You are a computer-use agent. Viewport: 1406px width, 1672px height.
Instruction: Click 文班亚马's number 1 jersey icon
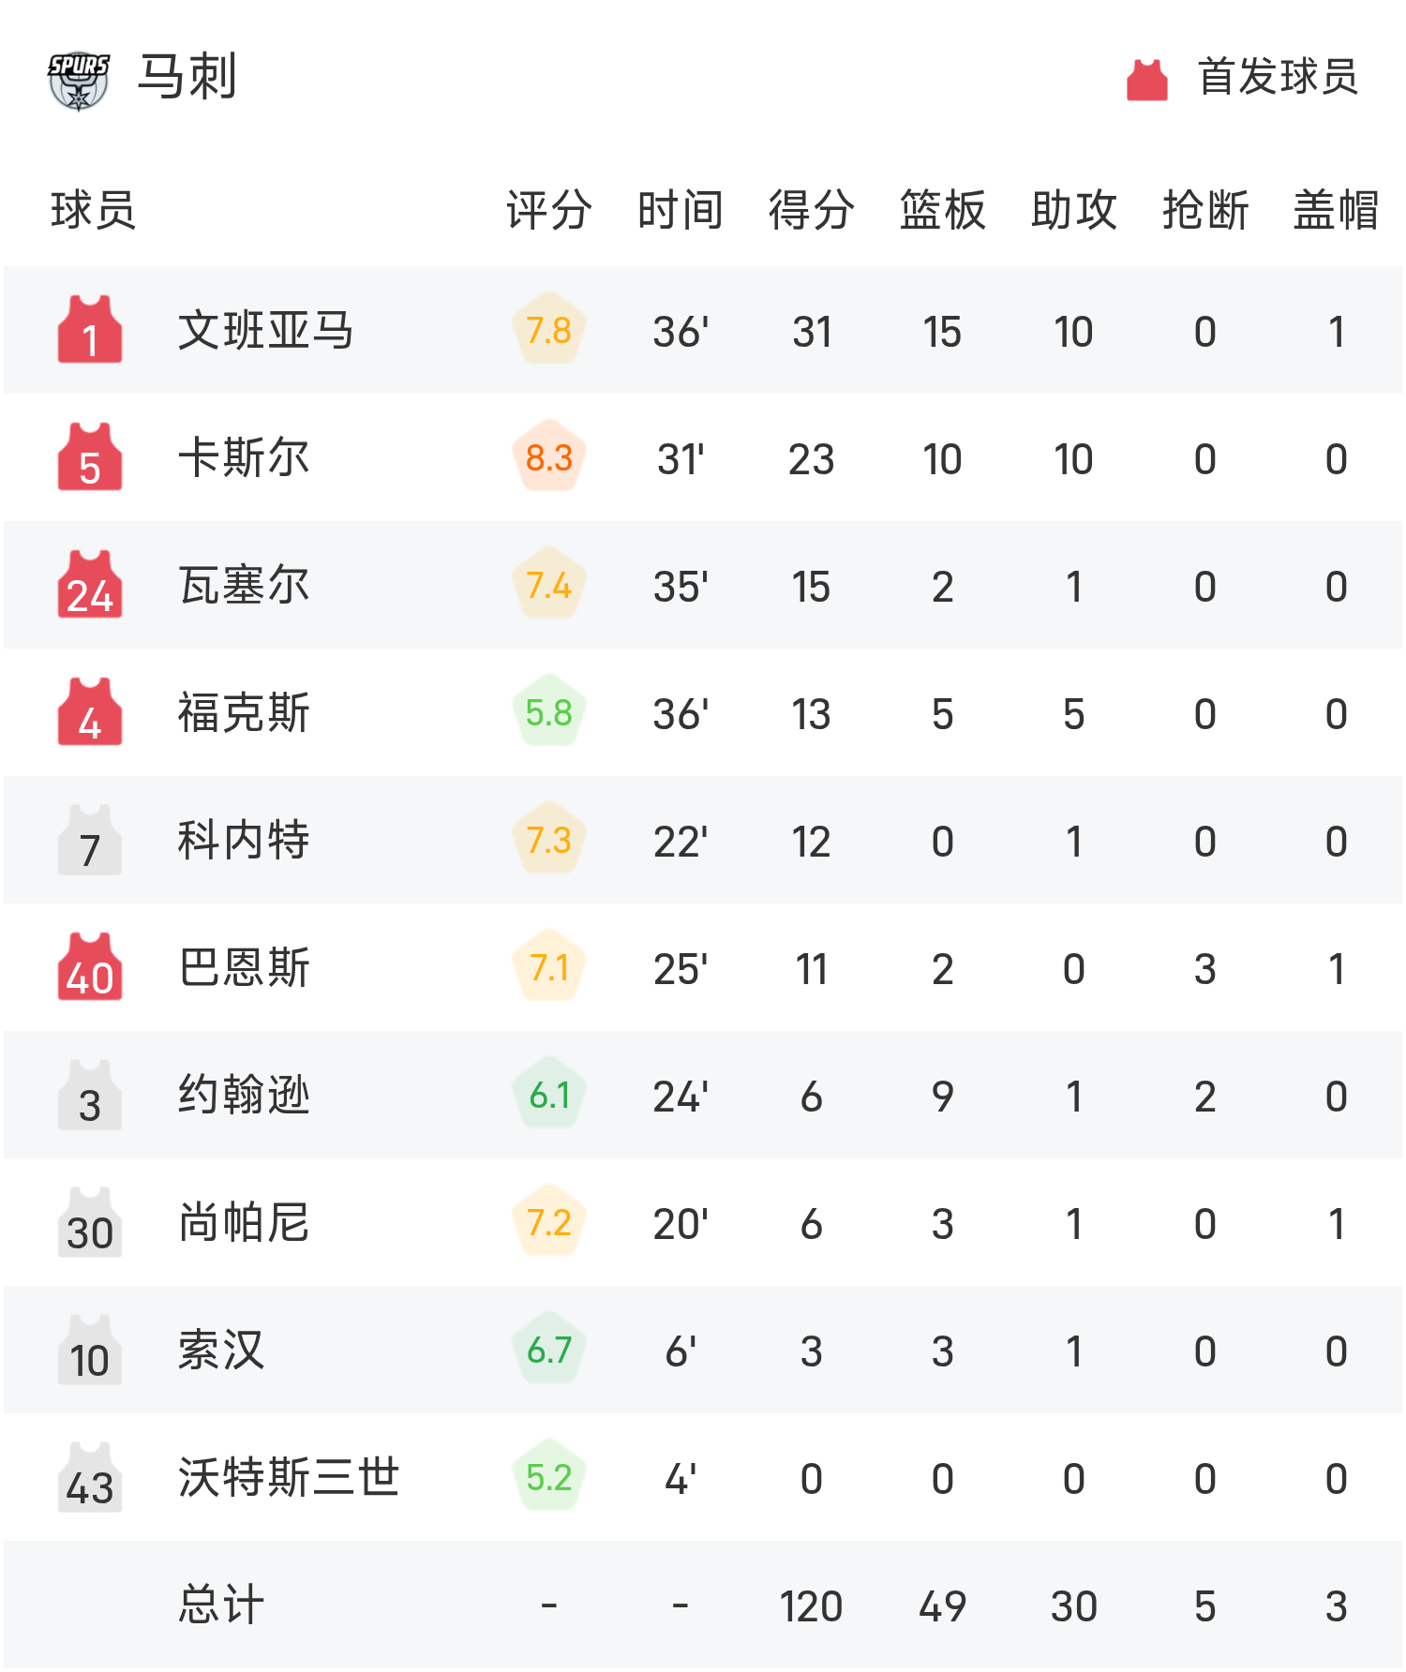tap(90, 330)
